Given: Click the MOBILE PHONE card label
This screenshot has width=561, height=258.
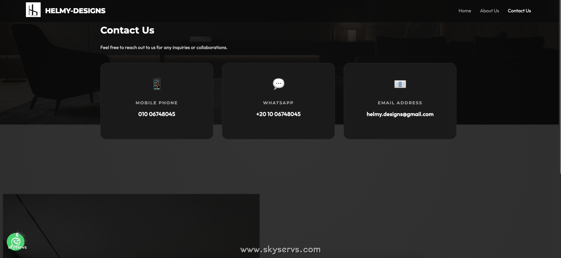Looking at the screenshot, I should pyautogui.click(x=157, y=103).
